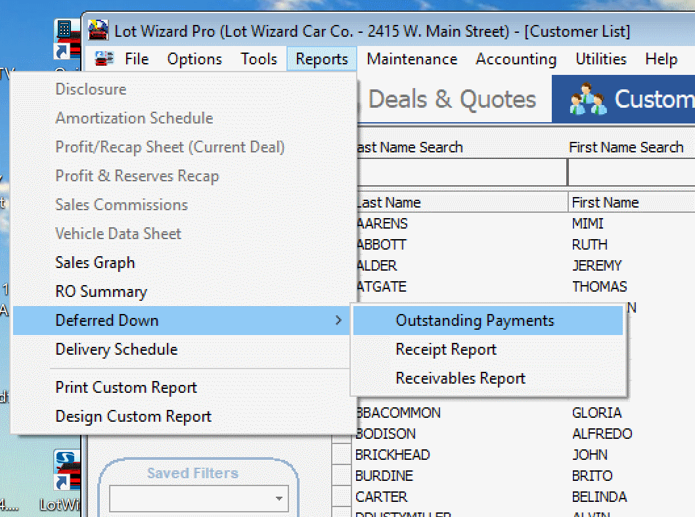Choose the Receivables Report option
The width and height of the screenshot is (695, 517).
[460, 378]
